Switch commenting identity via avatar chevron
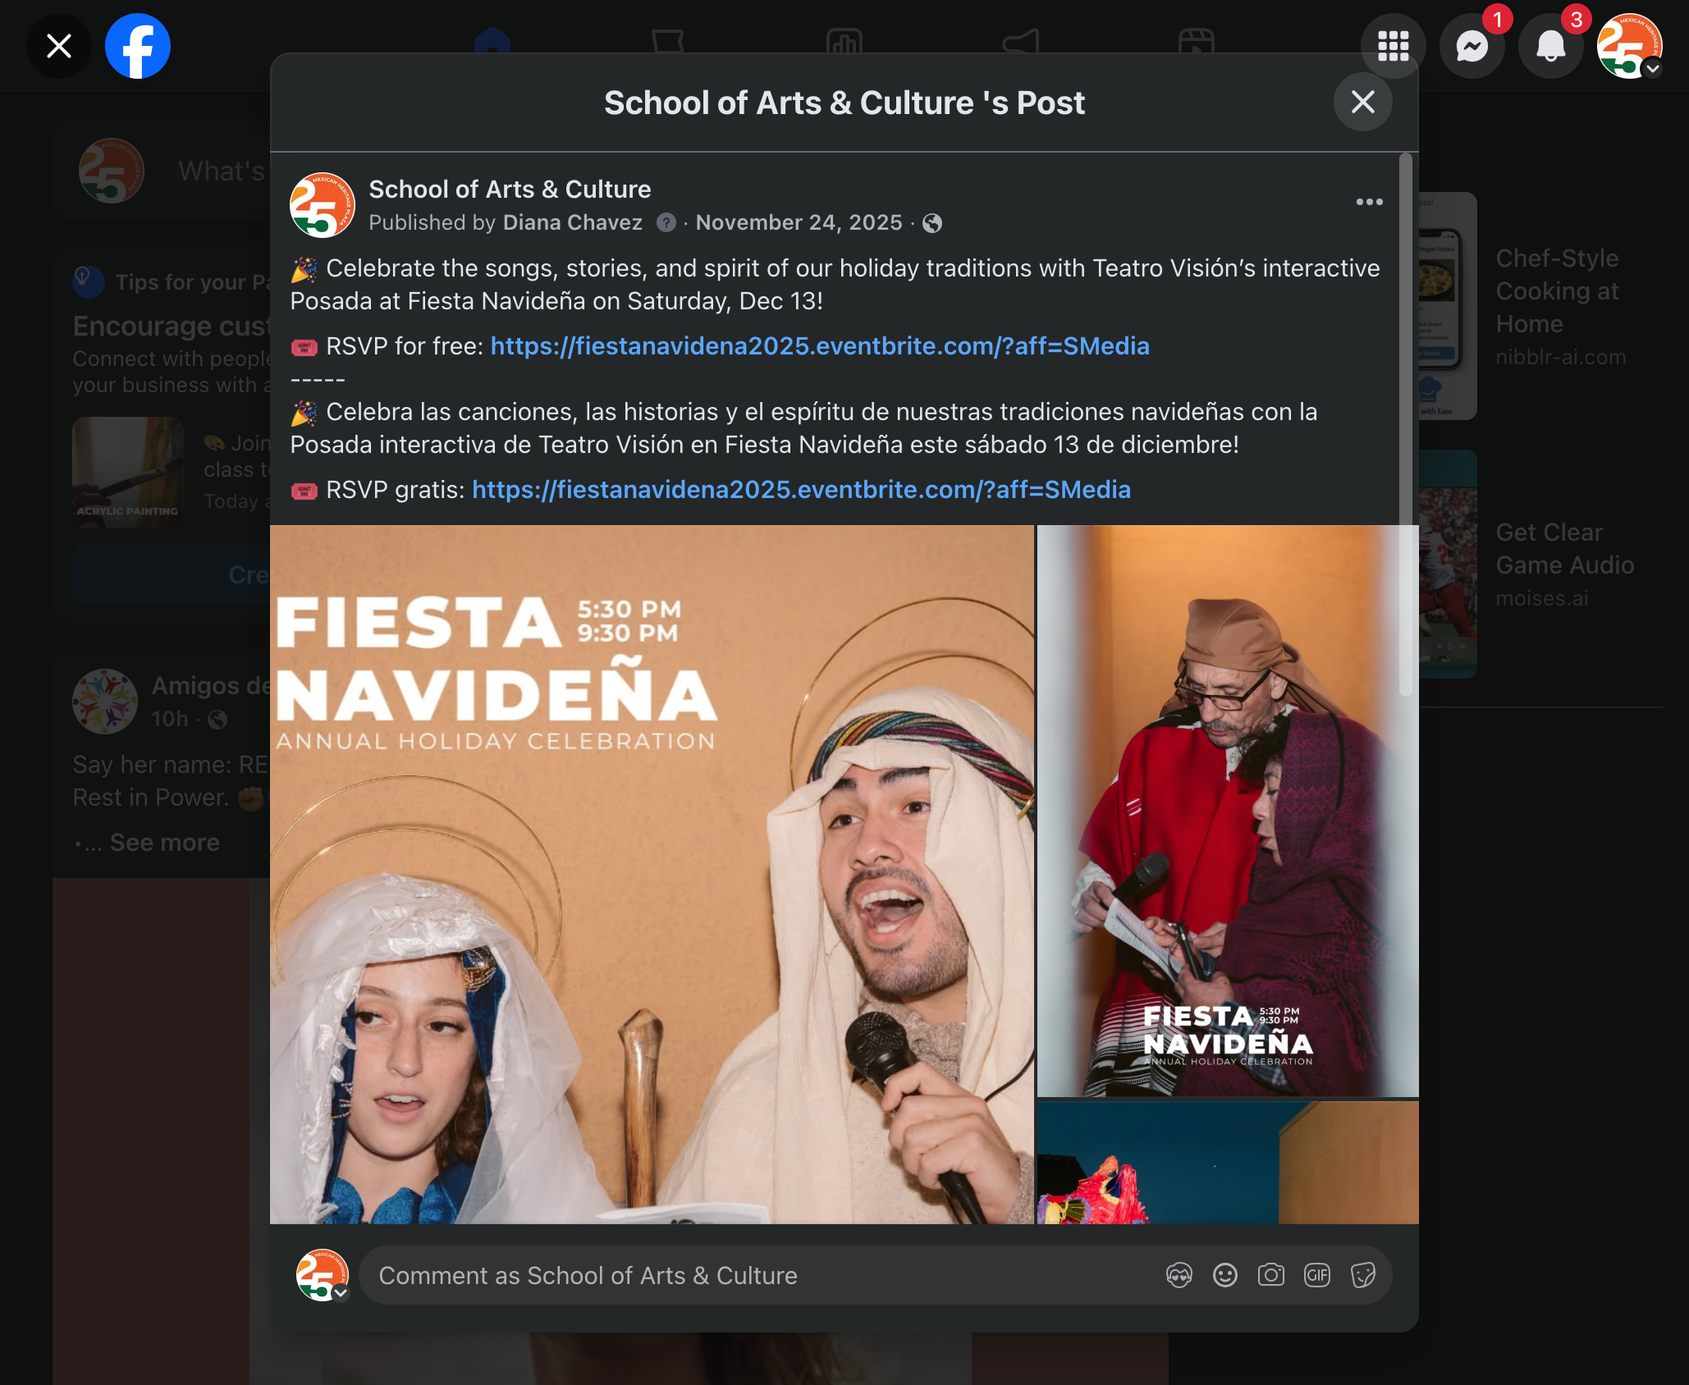 [341, 1293]
